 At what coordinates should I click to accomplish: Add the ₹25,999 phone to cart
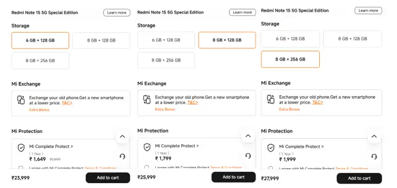234,177
